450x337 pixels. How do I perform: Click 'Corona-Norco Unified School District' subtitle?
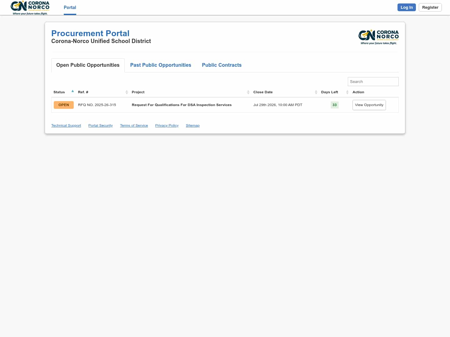pyautogui.click(x=101, y=41)
